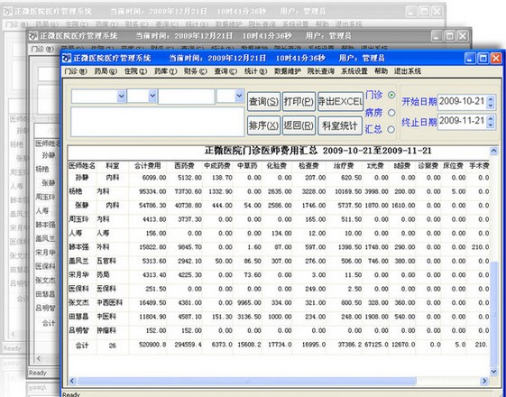Click the 科室统计 button
Image resolution: width=506 pixels, height=397 pixels.
point(340,126)
